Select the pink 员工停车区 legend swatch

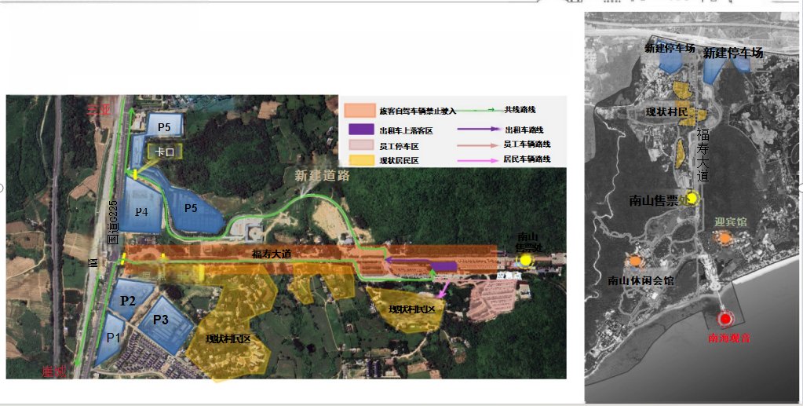coord(359,145)
